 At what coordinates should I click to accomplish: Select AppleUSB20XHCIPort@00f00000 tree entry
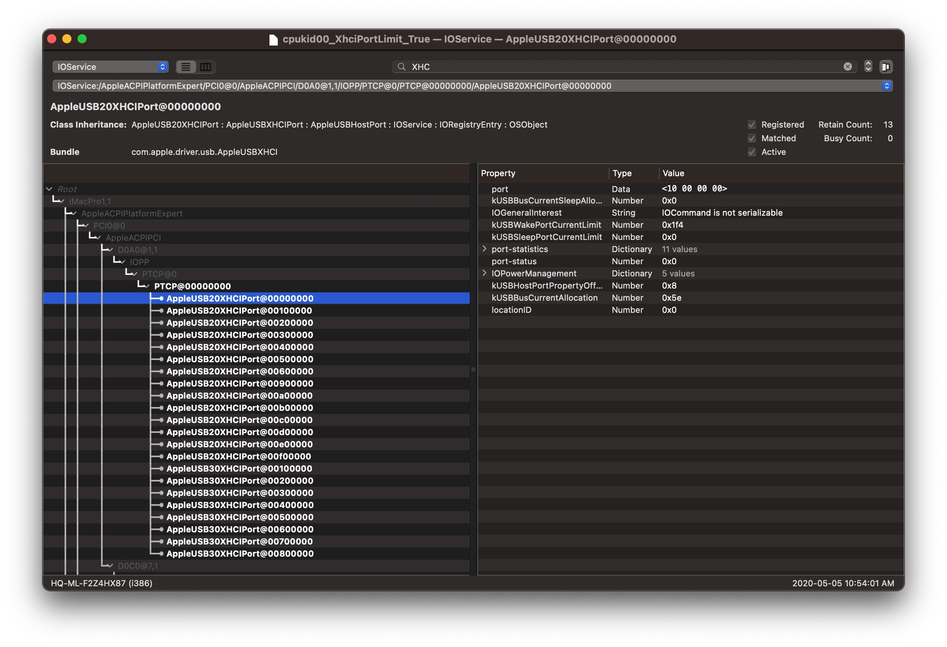click(x=238, y=456)
